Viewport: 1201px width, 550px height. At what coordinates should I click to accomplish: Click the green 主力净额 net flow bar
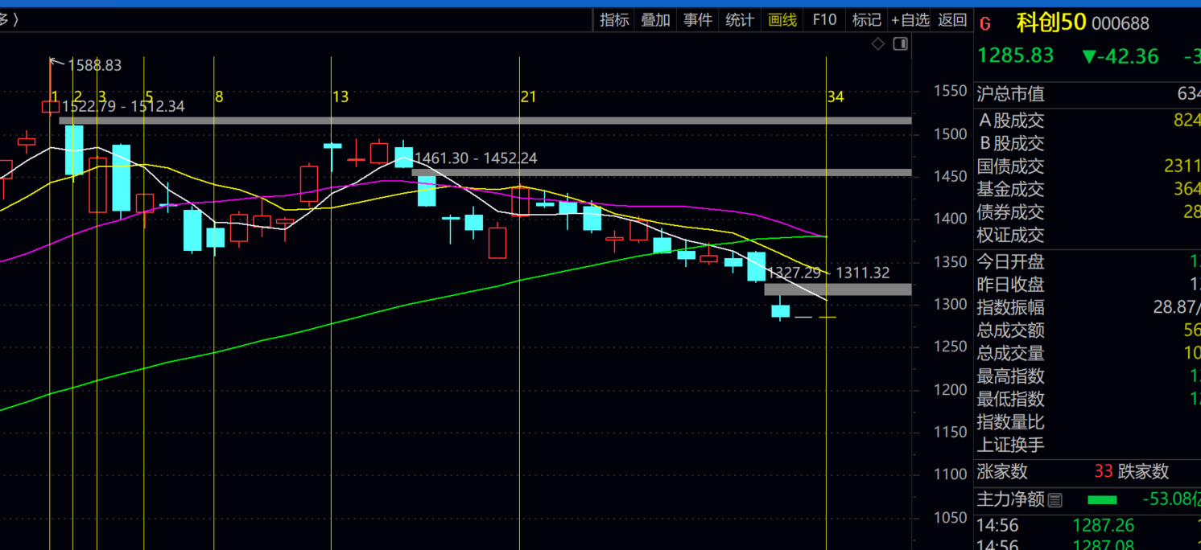[x=1102, y=500]
